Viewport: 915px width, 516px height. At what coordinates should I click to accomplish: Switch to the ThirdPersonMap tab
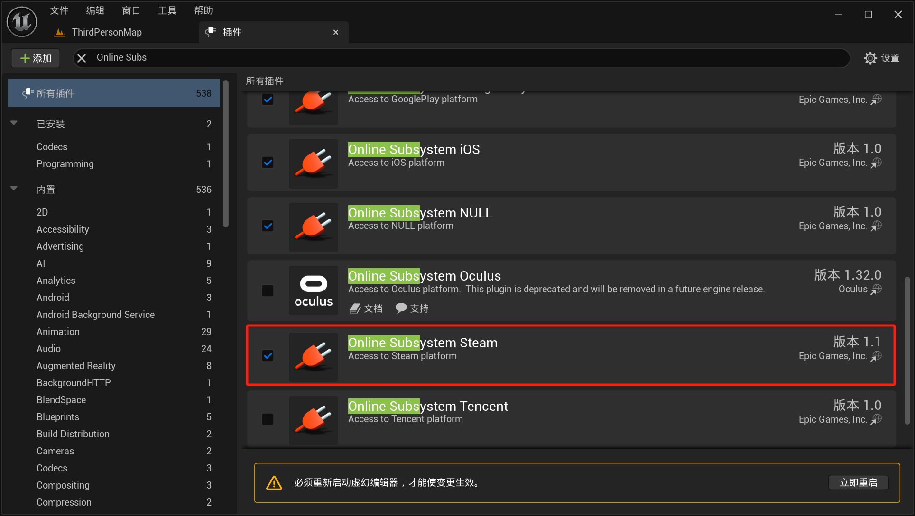click(x=107, y=32)
